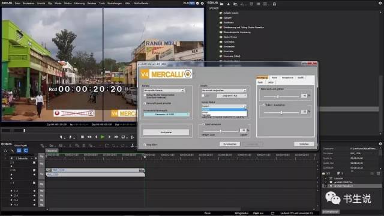Expand audio track 4 A
This screenshot has height=216, width=384.
coord(11,205)
